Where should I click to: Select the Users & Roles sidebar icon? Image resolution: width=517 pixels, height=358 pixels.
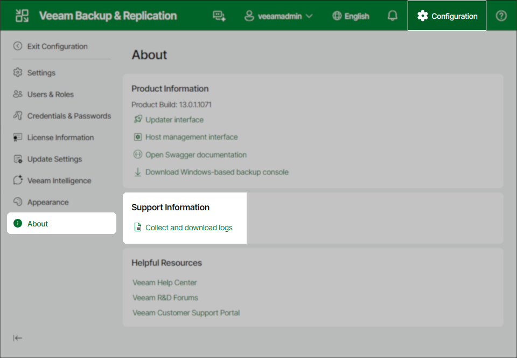tap(17, 94)
